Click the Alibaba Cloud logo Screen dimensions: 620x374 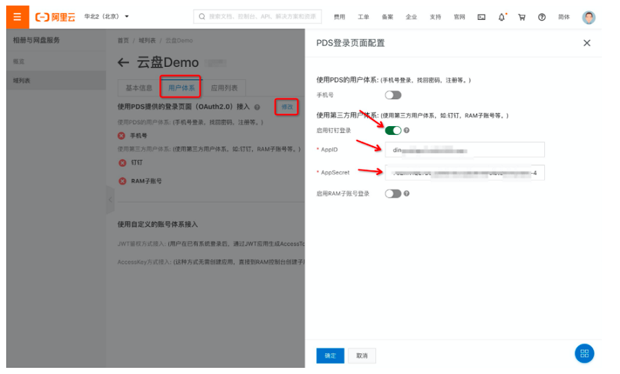click(x=56, y=17)
